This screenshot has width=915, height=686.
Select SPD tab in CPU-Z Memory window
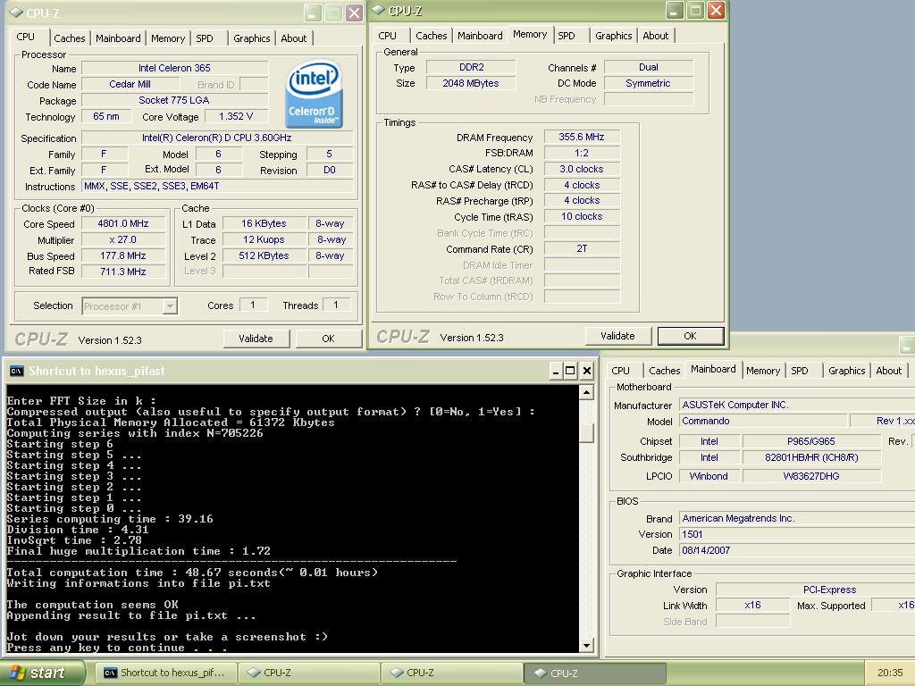pos(566,36)
